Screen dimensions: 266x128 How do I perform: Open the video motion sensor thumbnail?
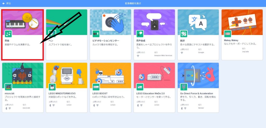tap(110, 22)
